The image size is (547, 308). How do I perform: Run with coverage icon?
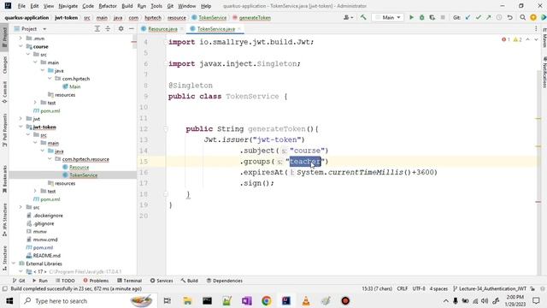tap(432, 17)
